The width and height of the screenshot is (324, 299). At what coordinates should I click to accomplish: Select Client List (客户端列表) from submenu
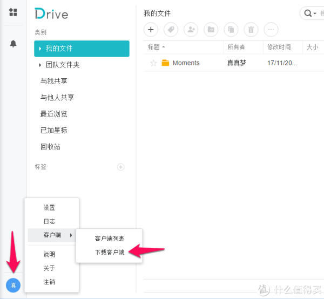110,239
